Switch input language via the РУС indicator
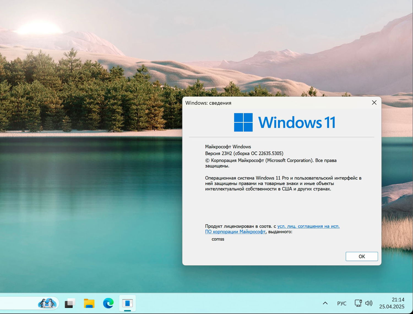This screenshot has height=314, width=413. coord(342,303)
